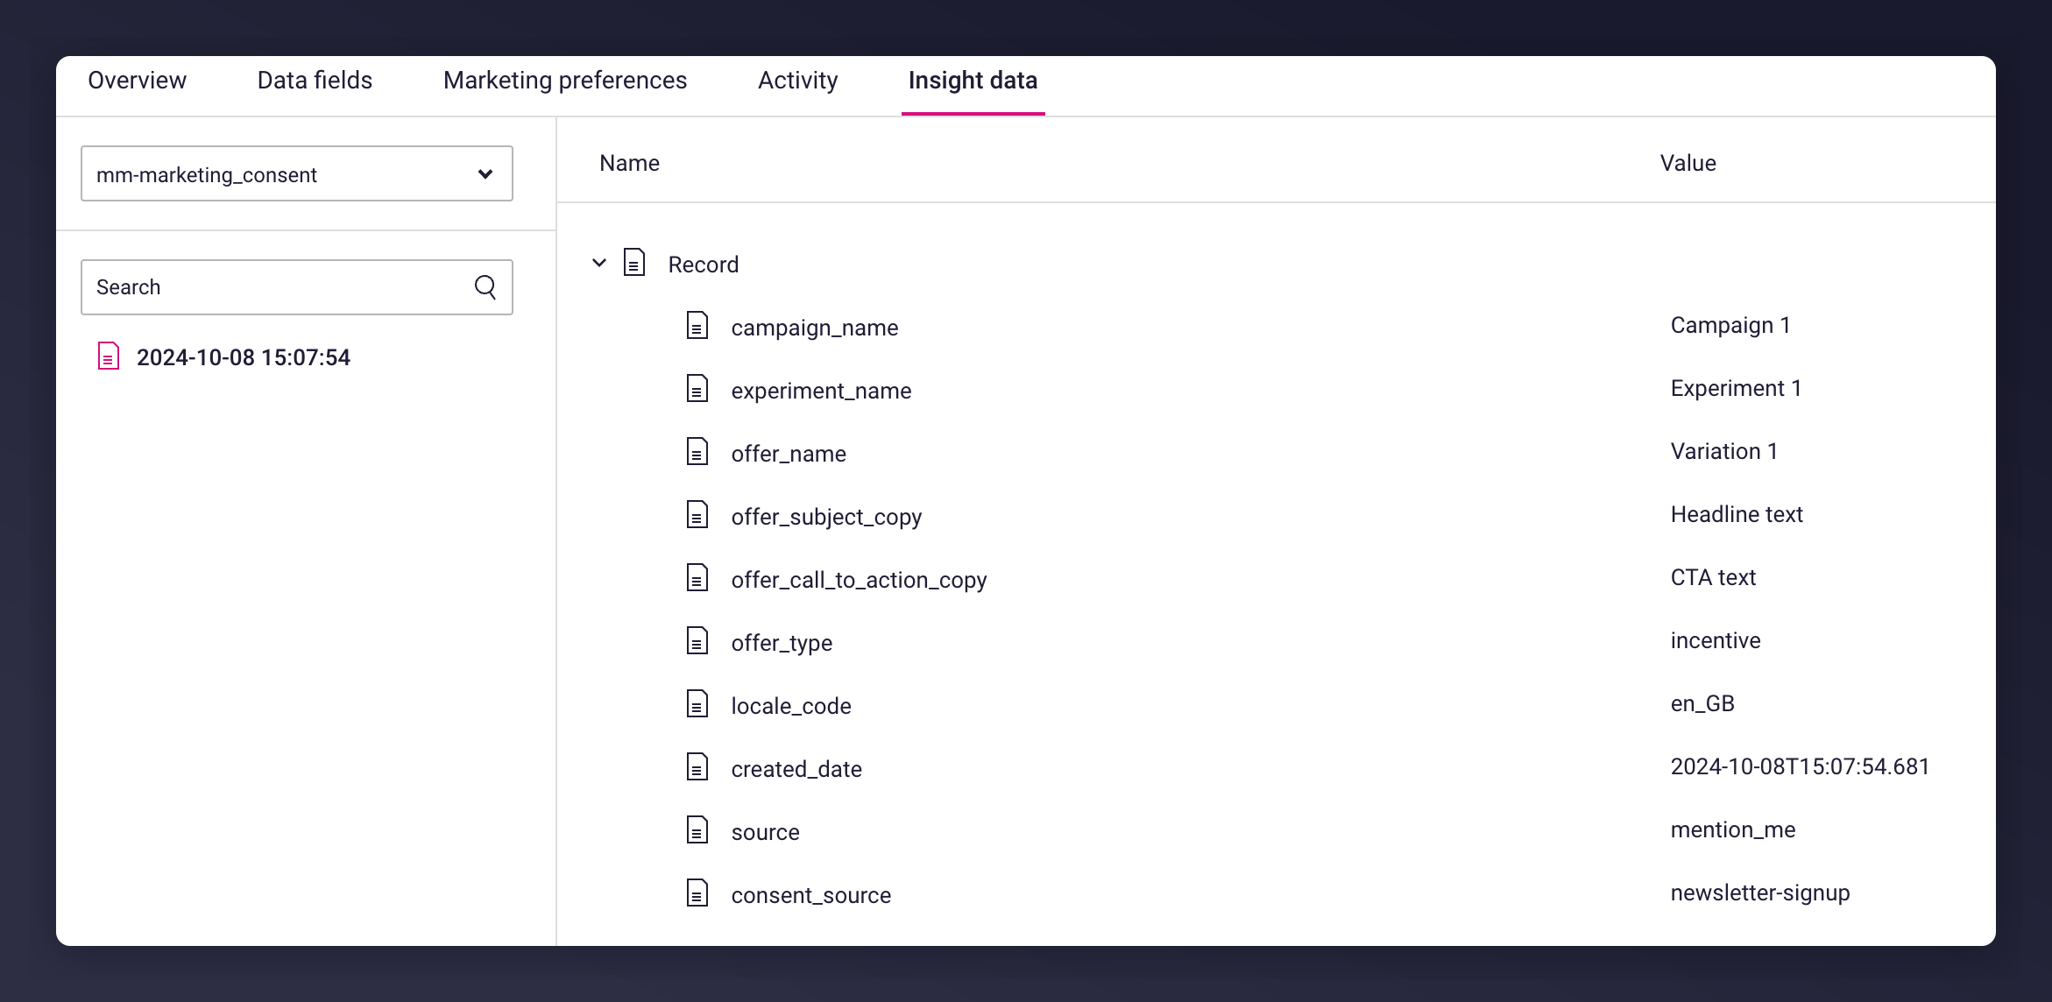Click the Name column header
Screen dimensions: 2052x1002
pyautogui.click(x=629, y=163)
